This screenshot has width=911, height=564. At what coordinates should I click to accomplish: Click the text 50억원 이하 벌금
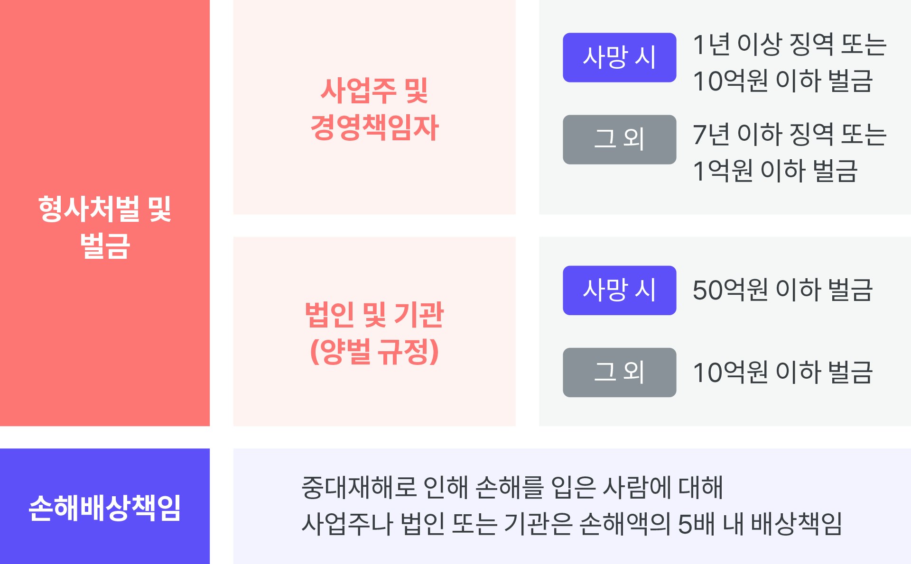tap(782, 290)
